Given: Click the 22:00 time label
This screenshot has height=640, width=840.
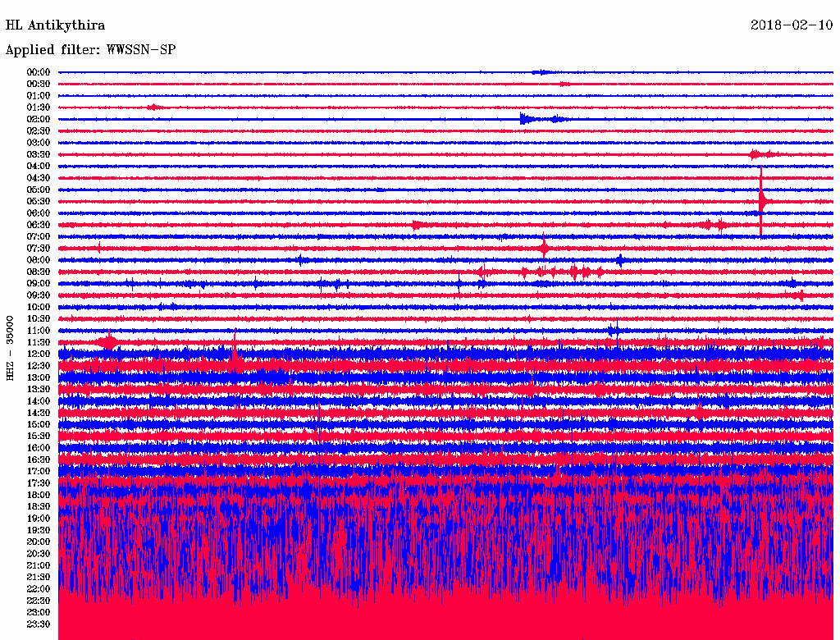Looking at the screenshot, I should click(39, 589).
